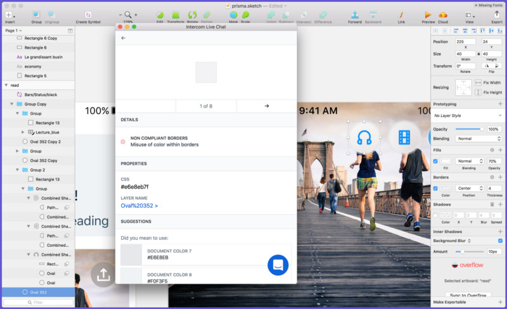
Task: Add prototyping with plus button
Action: click(500, 104)
